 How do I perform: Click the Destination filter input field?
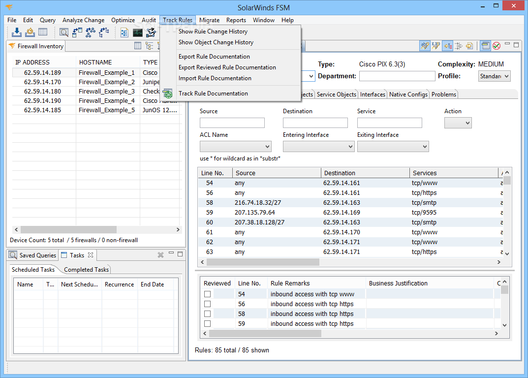coord(315,123)
